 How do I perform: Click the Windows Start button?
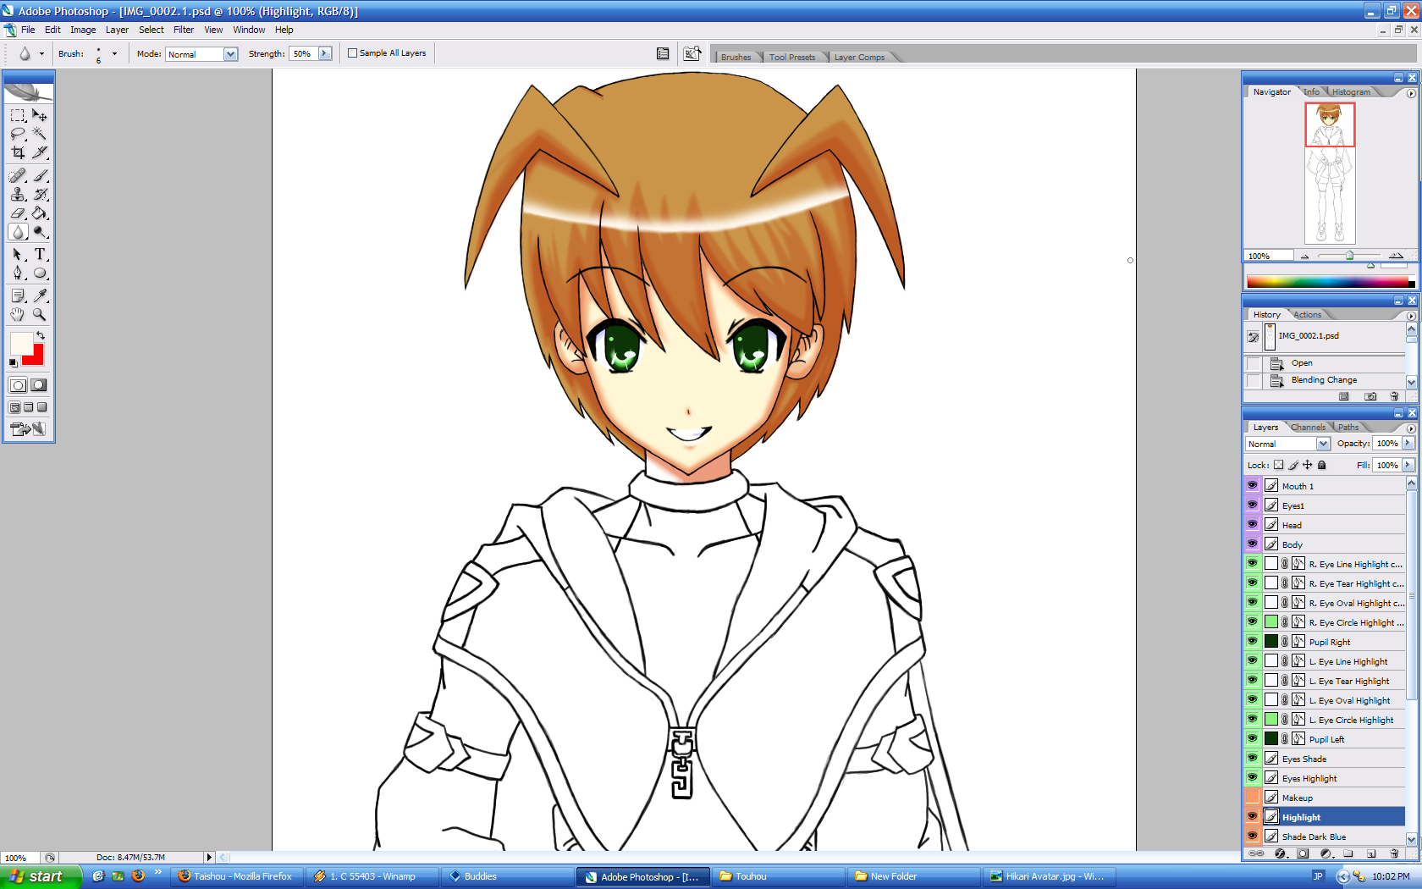(x=41, y=876)
